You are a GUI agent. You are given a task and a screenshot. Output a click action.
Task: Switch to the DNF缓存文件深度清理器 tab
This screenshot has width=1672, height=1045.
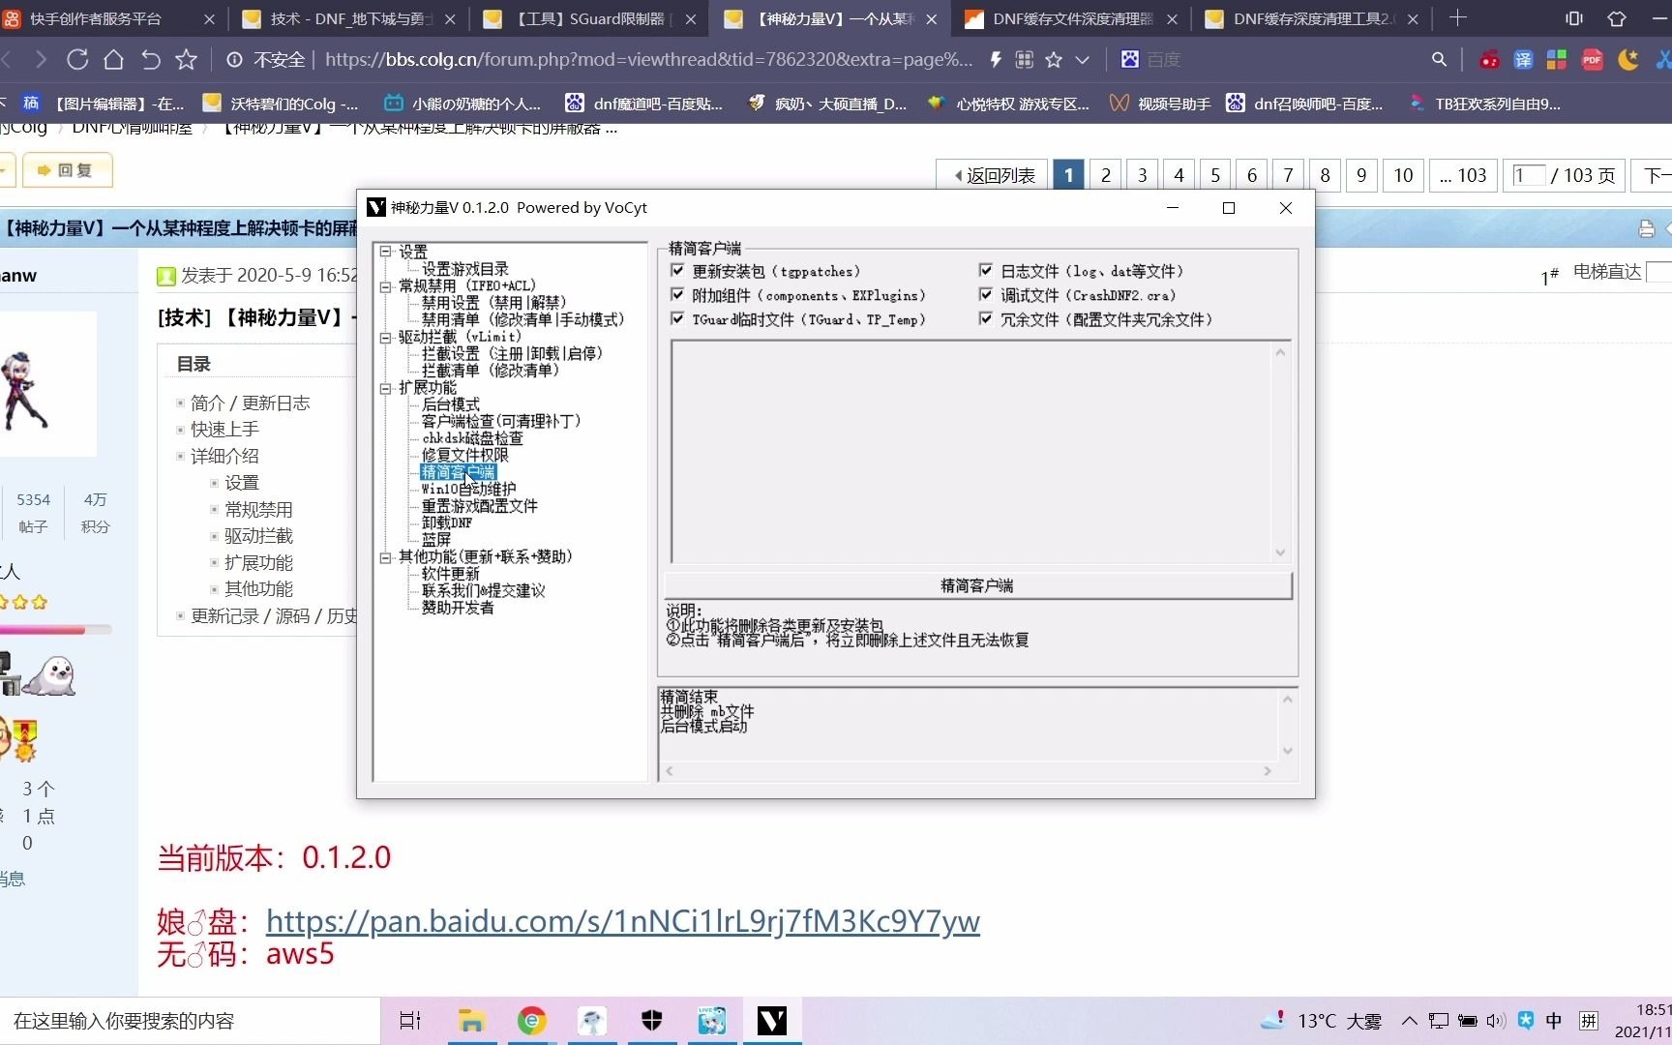[x=1072, y=18]
